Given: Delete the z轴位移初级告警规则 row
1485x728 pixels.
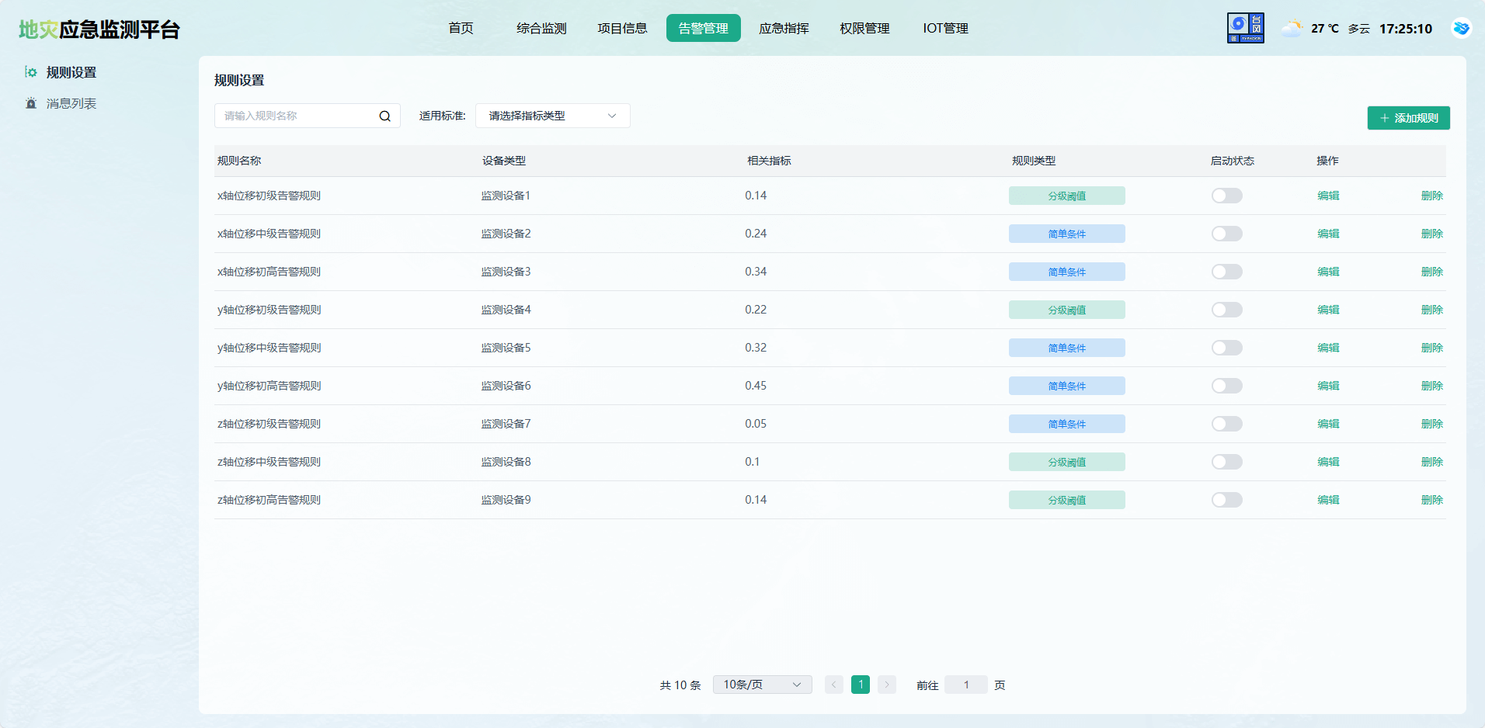Looking at the screenshot, I should (1431, 424).
